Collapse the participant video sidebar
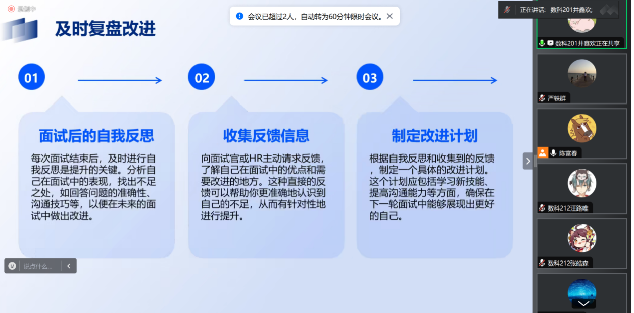Viewport: 634px width, 313px height. 528,161
